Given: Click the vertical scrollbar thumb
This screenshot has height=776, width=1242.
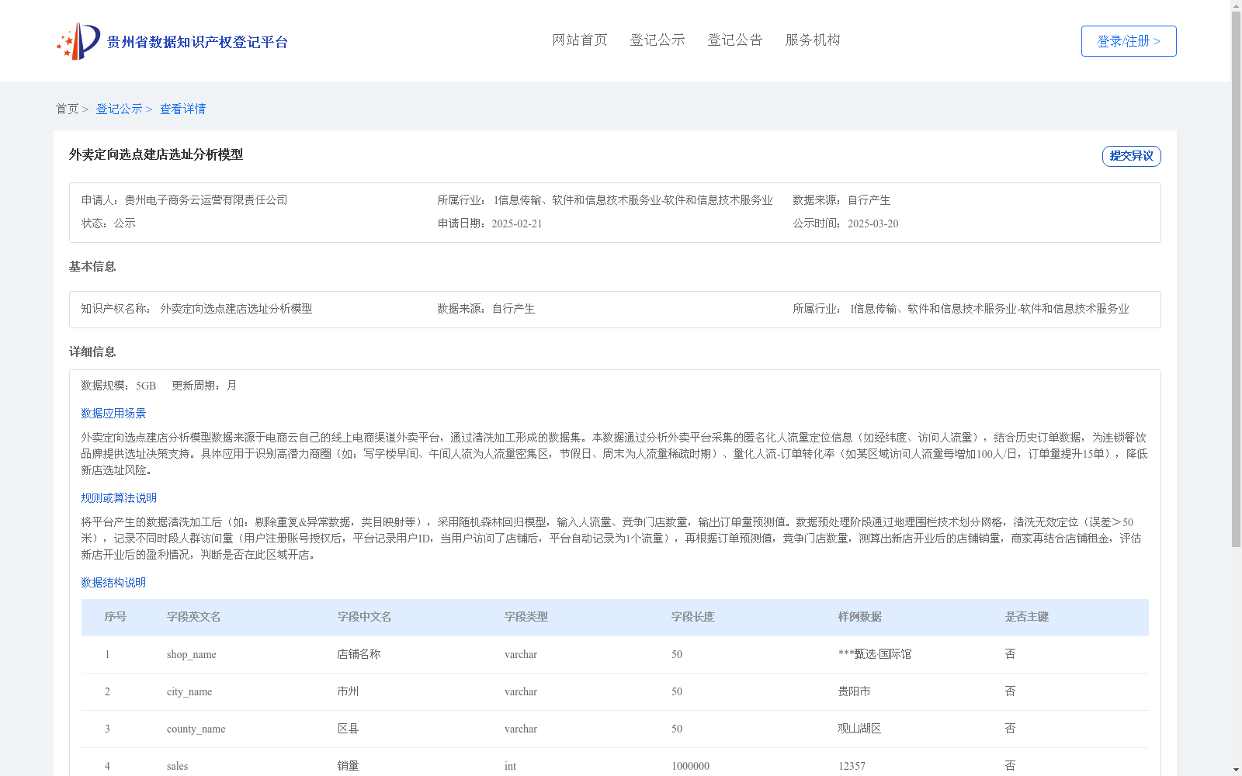Looking at the screenshot, I should [x=1236, y=279].
